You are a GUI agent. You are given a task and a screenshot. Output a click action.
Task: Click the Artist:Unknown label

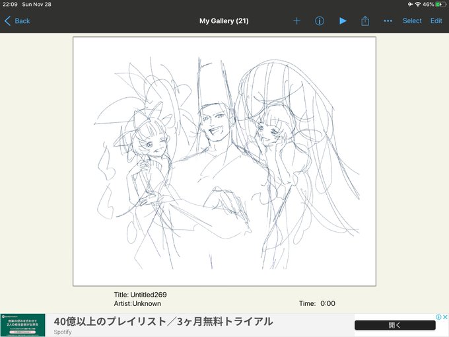pyautogui.click(x=137, y=303)
